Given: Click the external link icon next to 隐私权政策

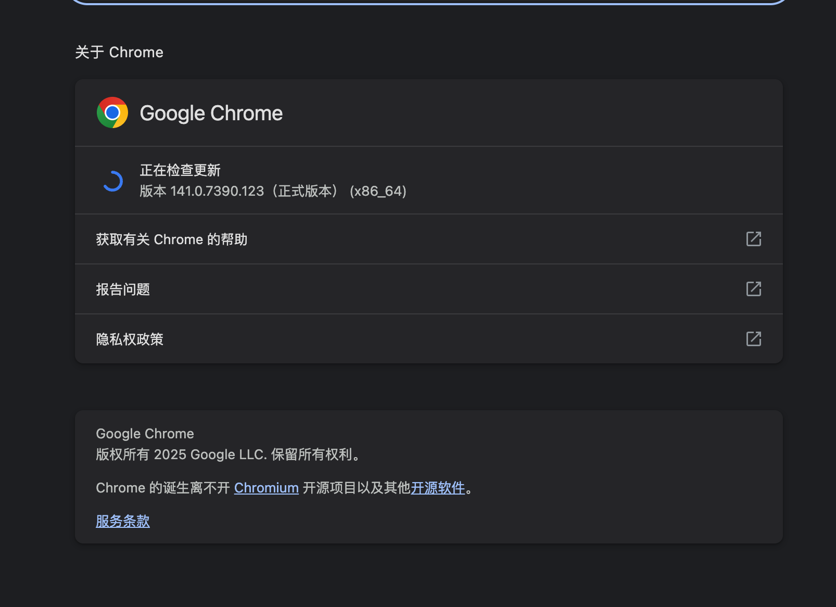Looking at the screenshot, I should coord(754,339).
